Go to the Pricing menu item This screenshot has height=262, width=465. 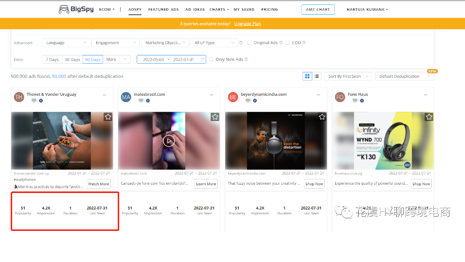(269, 9)
